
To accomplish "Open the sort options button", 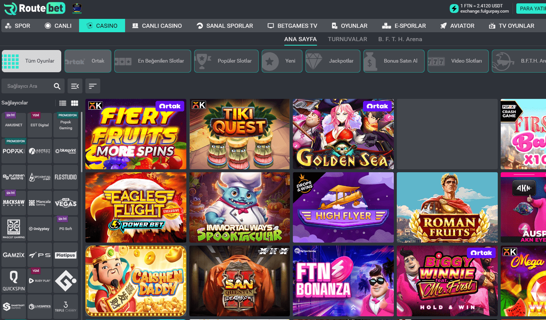I will [92, 86].
